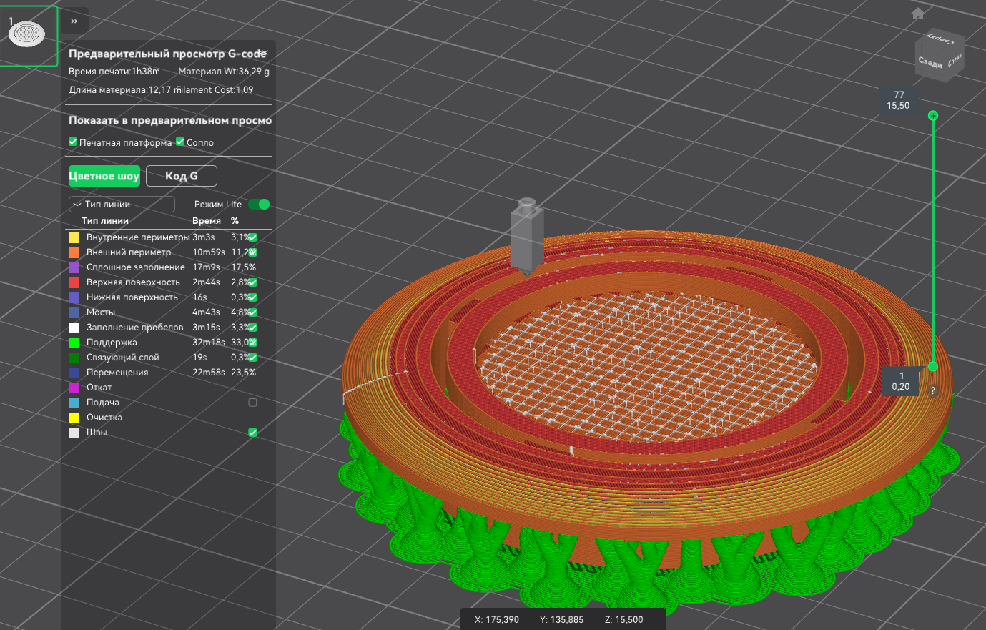Click the help question mark near layer slider
This screenshot has height=630, width=986.
932,390
